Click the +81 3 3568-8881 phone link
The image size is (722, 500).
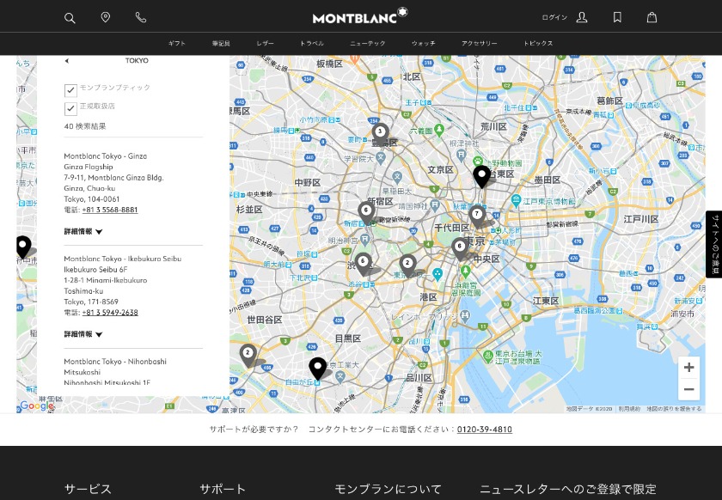[110, 209]
